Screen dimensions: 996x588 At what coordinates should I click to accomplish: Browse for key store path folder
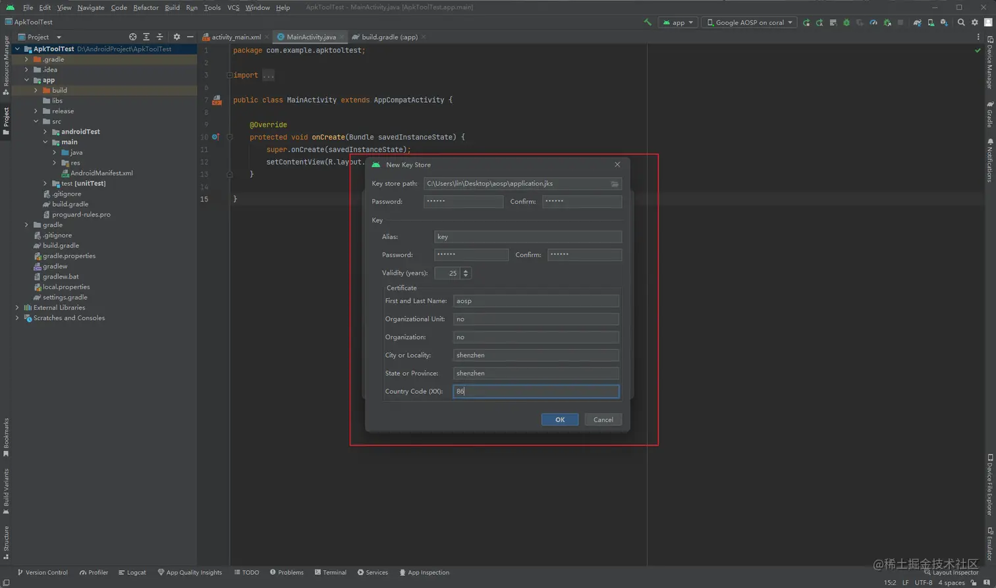[x=615, y=184]
